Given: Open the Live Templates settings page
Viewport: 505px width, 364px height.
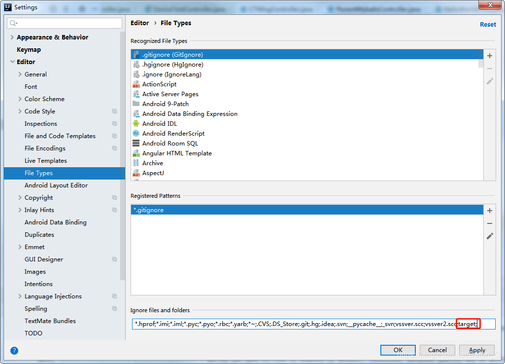Looking at the screenshot, I should tap(45, 161).
